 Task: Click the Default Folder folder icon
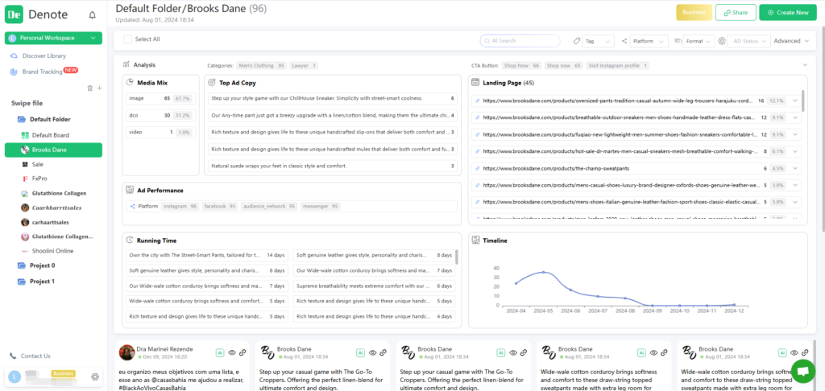pyautogui.click(x=22, y=119)
